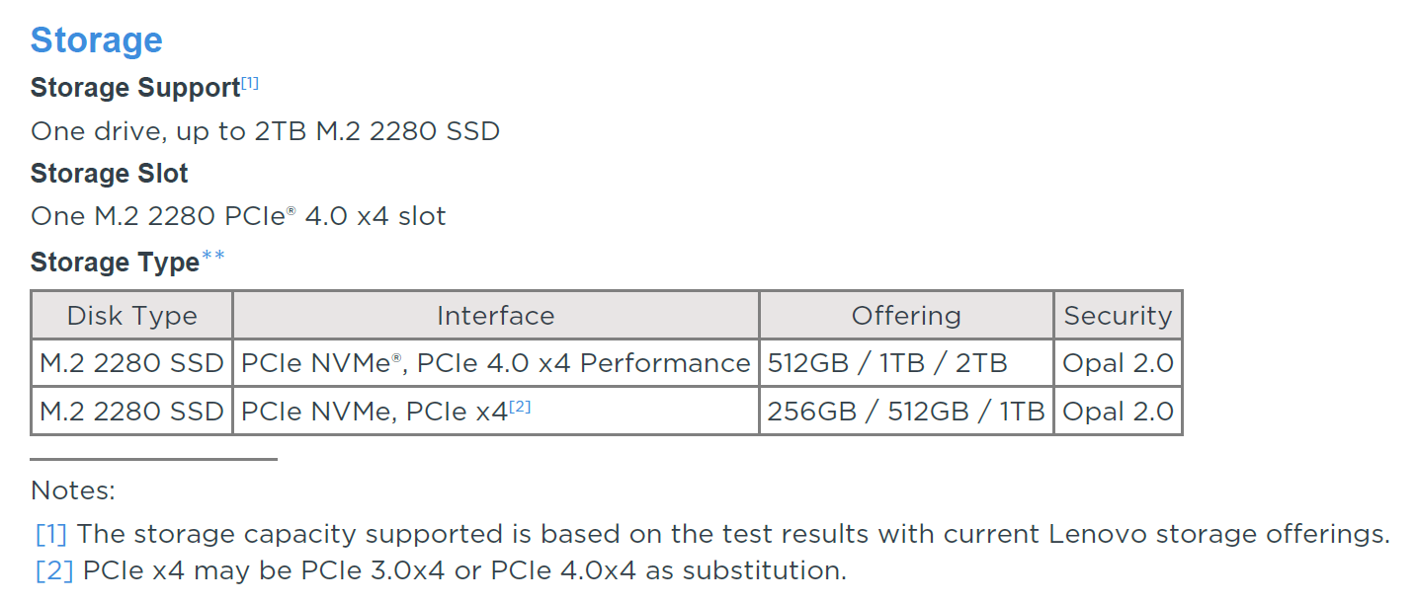Jump to note [1] in Notes list
This screenshot has height=603, width=1418.
51,534
